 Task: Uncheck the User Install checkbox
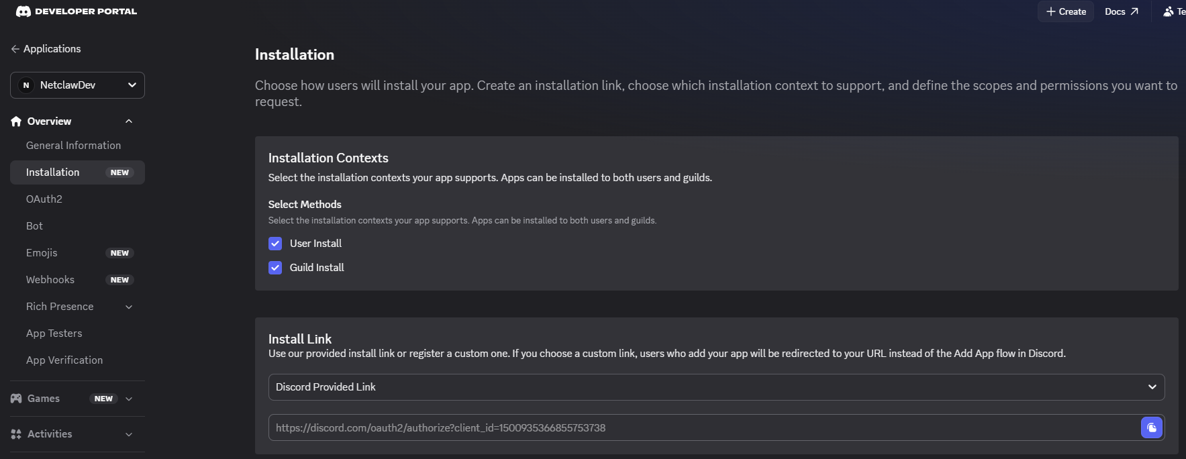click(275, 244)
